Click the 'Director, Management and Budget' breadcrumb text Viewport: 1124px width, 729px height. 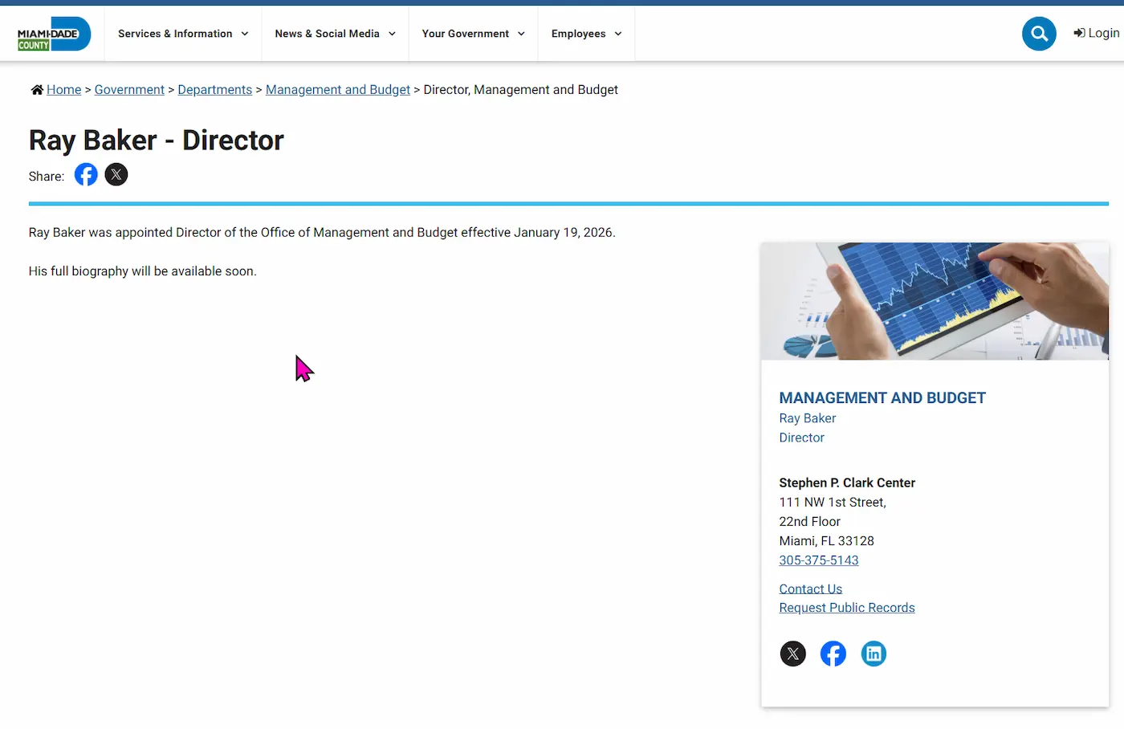521,90
